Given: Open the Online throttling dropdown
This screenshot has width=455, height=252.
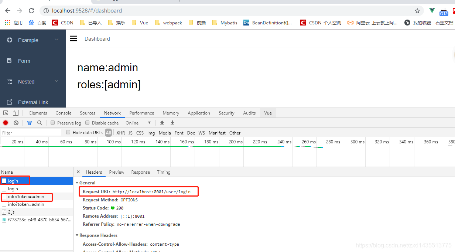Looking at the screenshot, I should pos(138,123).
